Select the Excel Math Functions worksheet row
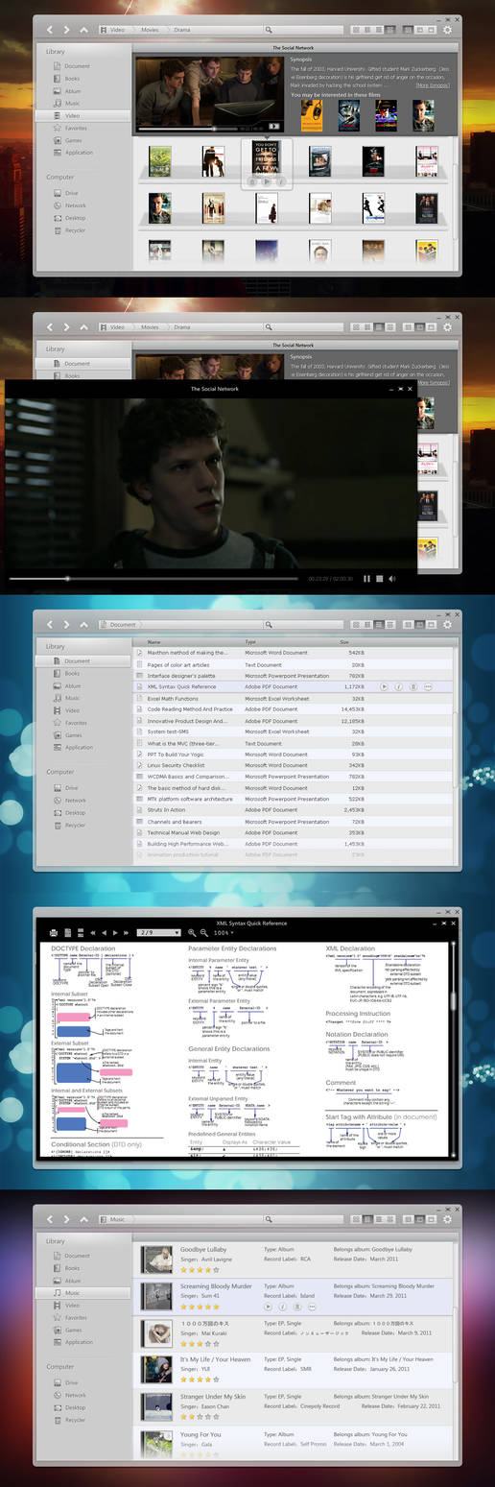 (291, 698)
